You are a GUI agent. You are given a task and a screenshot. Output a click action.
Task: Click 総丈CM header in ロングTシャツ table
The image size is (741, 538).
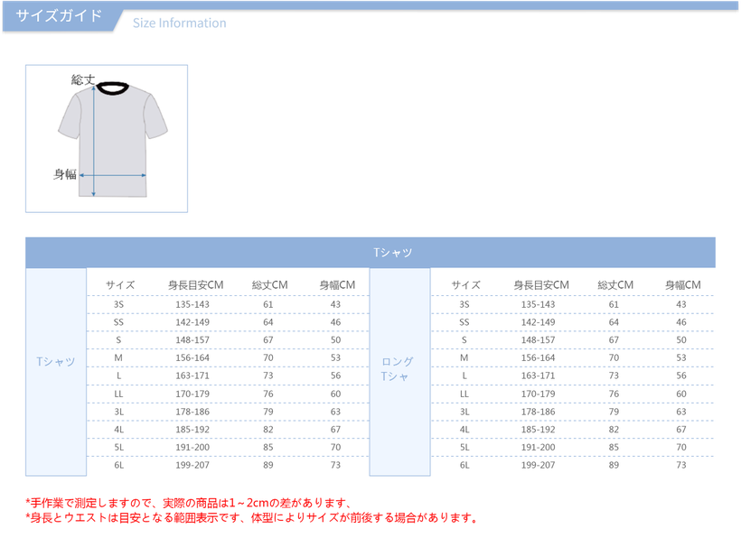[615, 285]
